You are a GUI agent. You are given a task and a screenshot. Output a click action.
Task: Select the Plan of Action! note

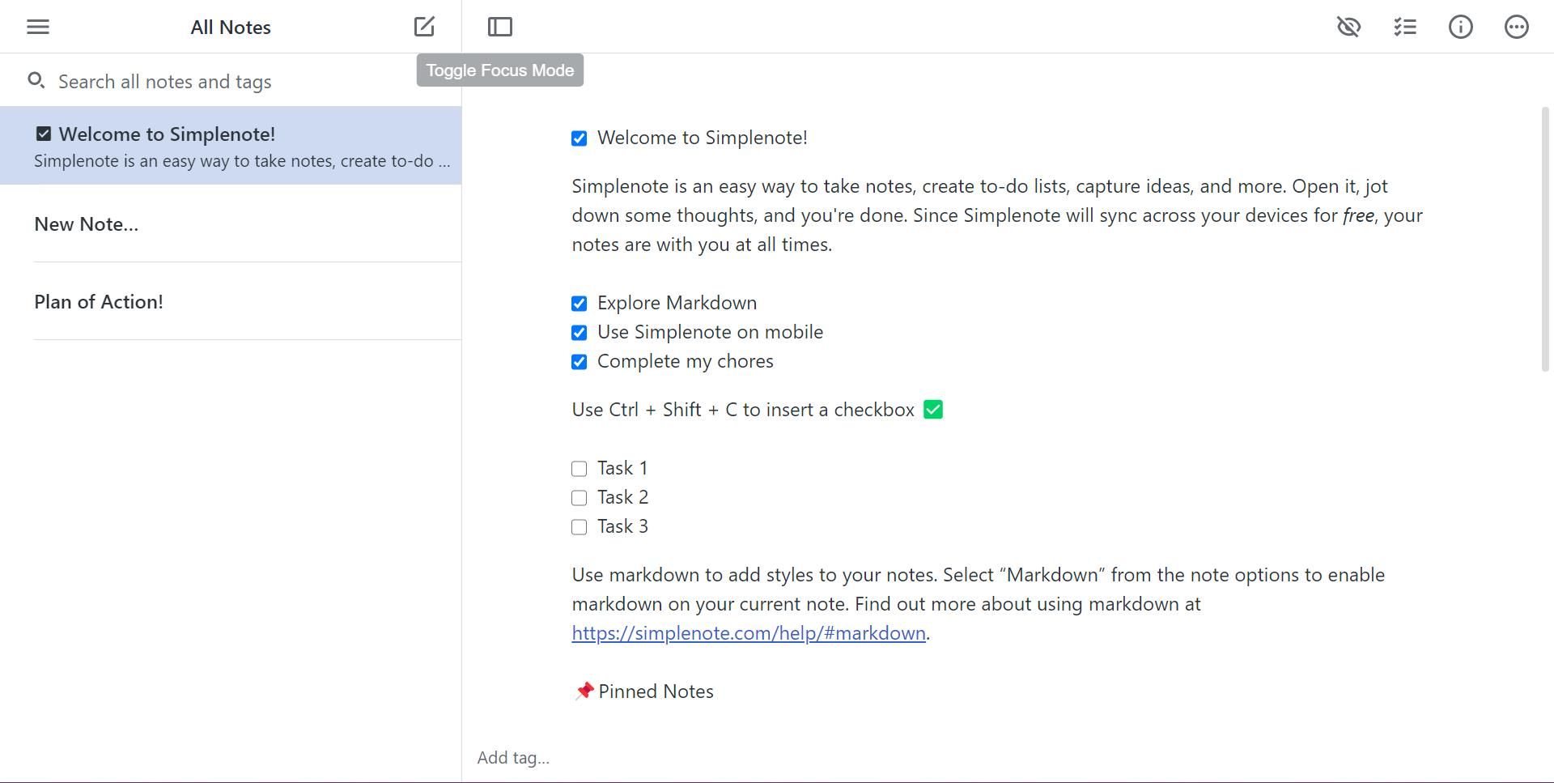(98, 301)
